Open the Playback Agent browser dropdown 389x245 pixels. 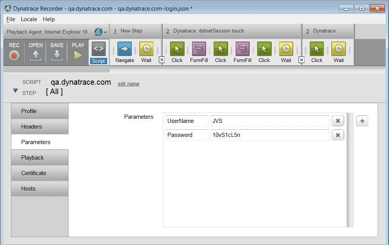[100, 32]
